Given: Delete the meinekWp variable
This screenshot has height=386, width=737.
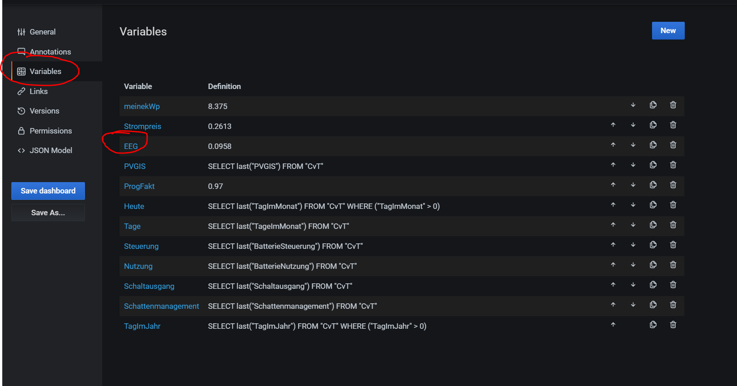Looking at the screenshot, I should (x=673, y=105).
